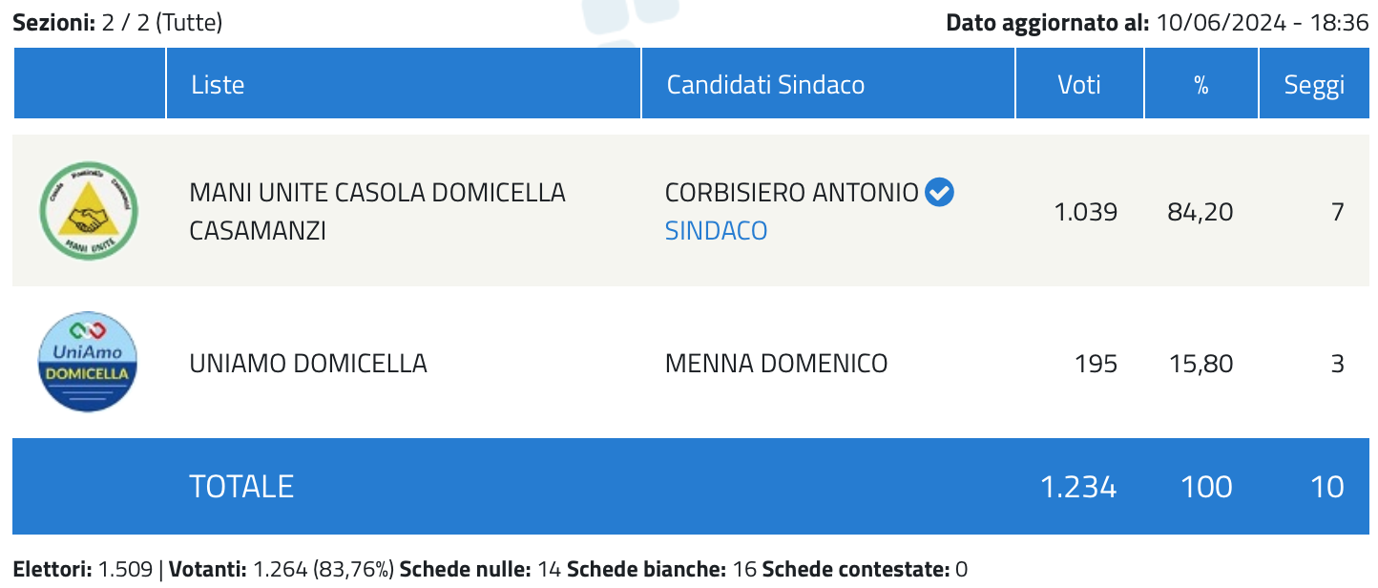Click the Voti column header
1378x588 pixels.
1079,84
